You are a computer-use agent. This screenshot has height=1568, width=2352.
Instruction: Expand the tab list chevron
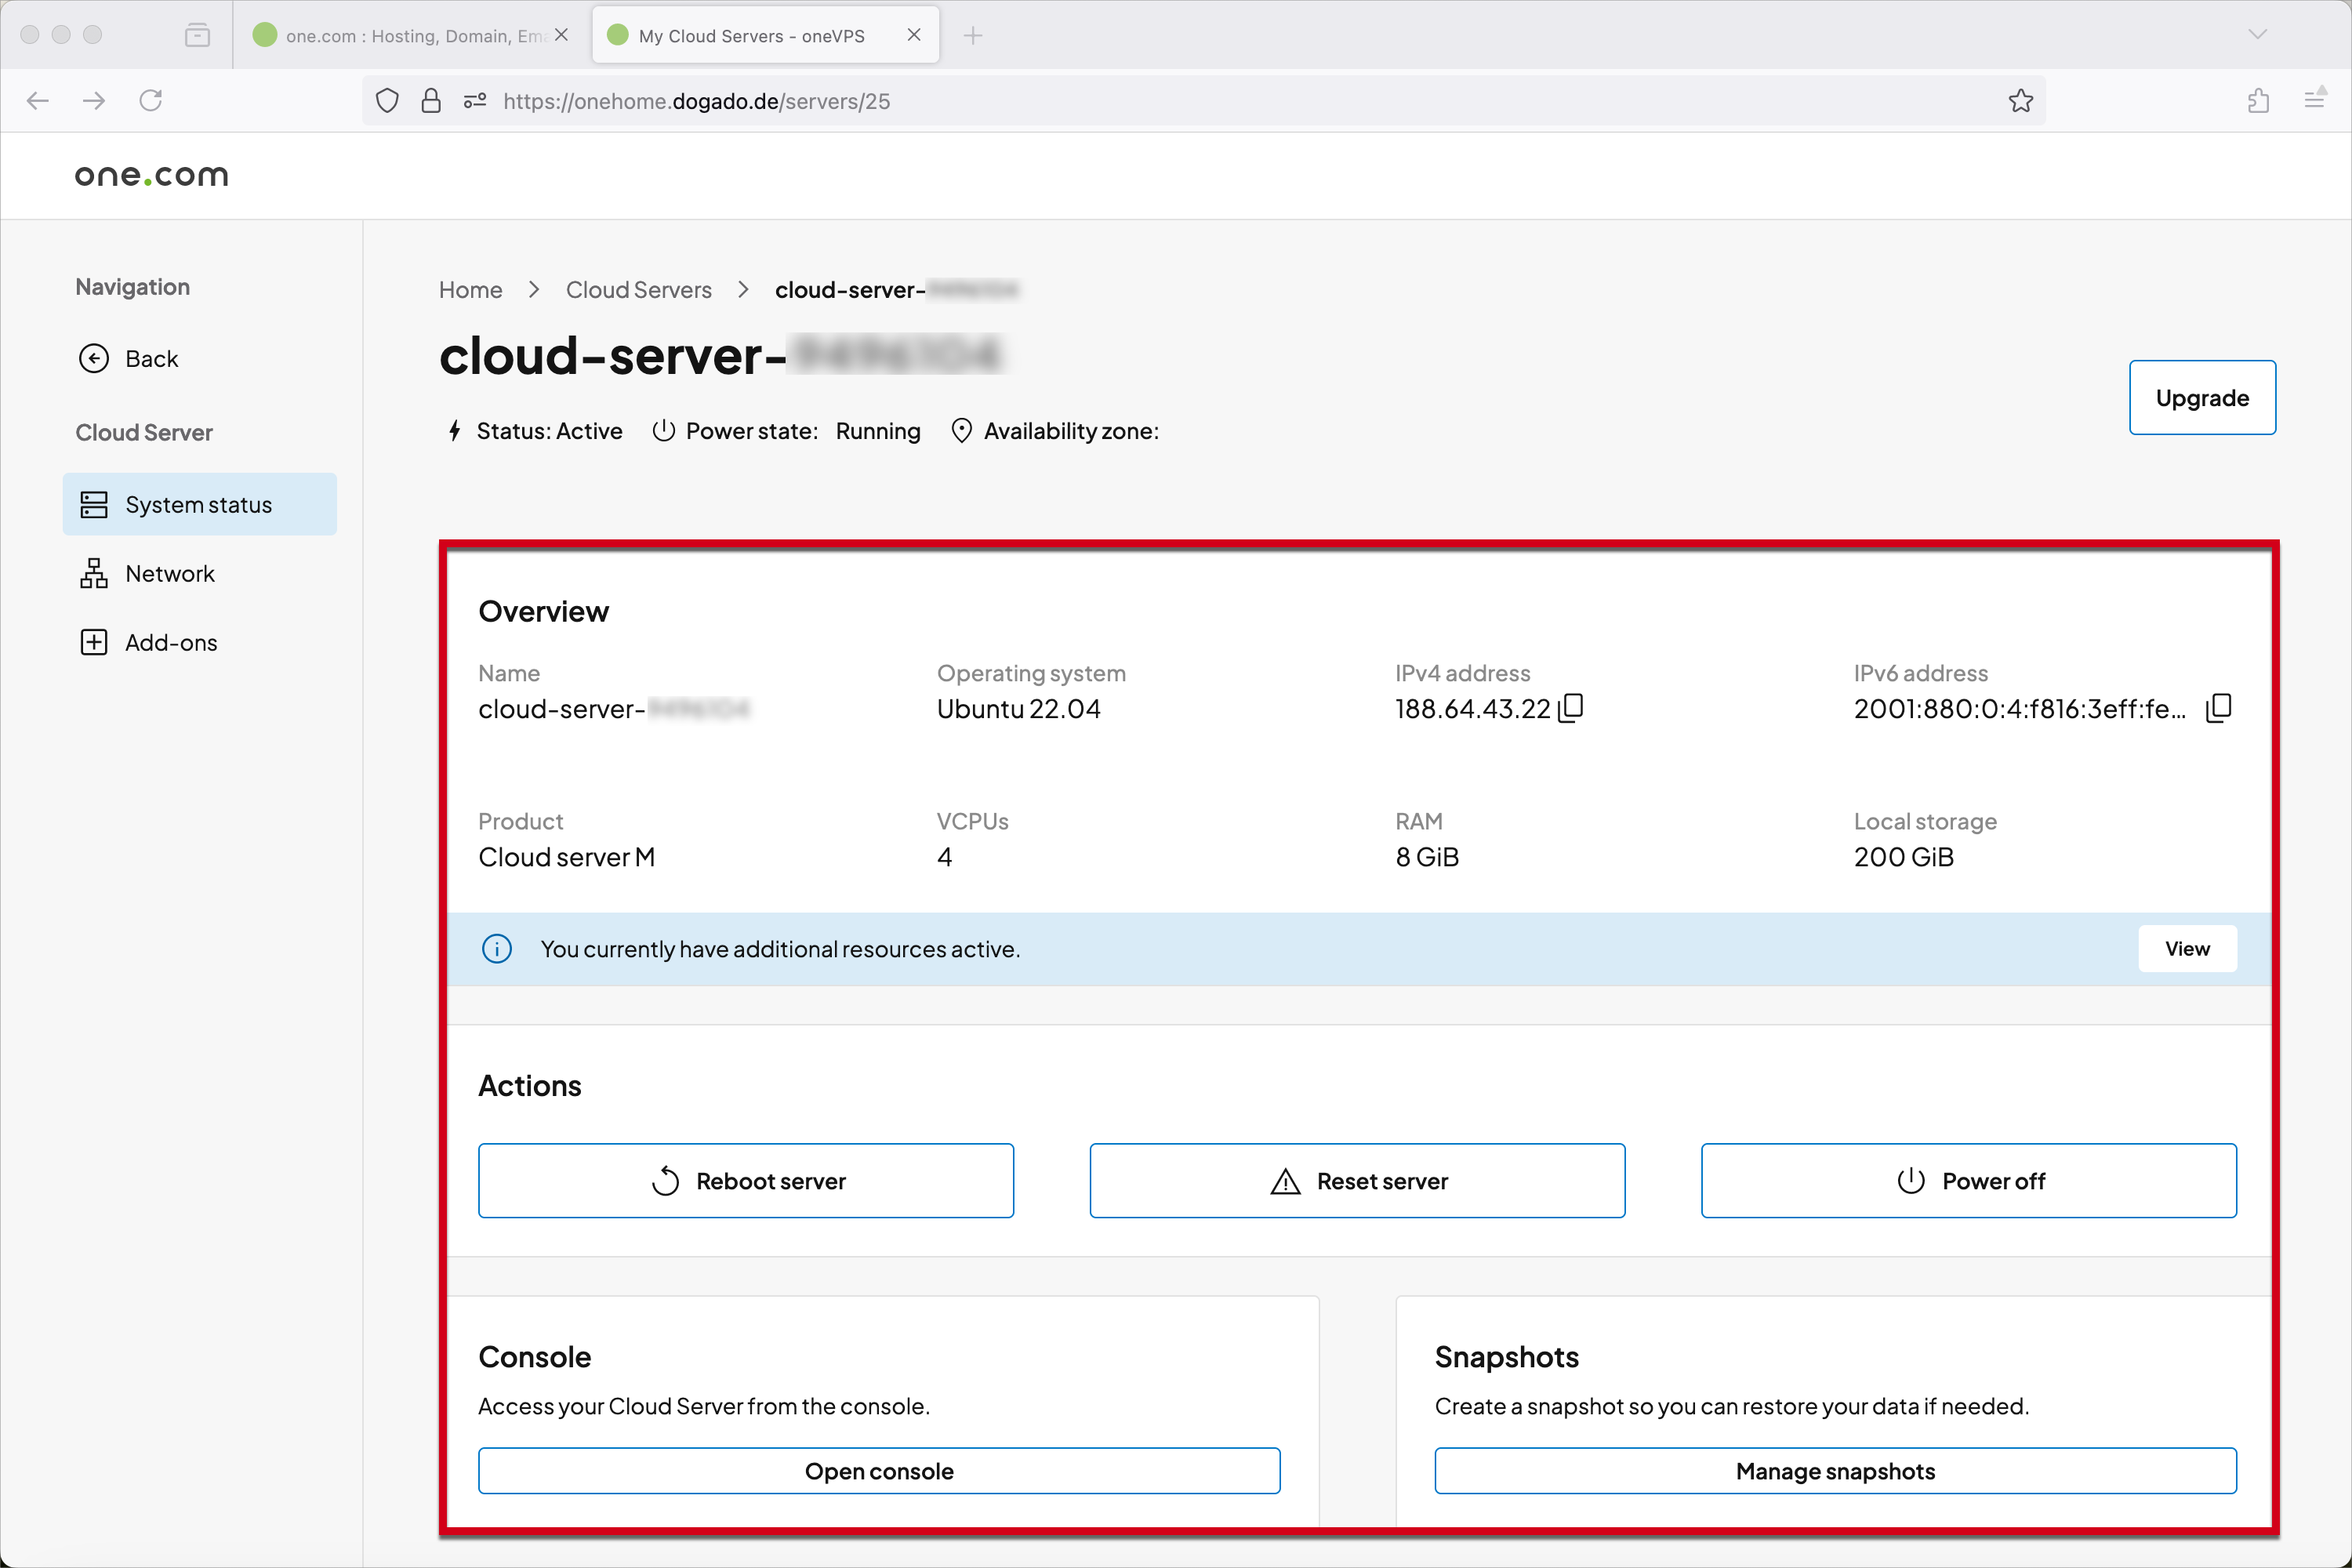pos(2257,35)
